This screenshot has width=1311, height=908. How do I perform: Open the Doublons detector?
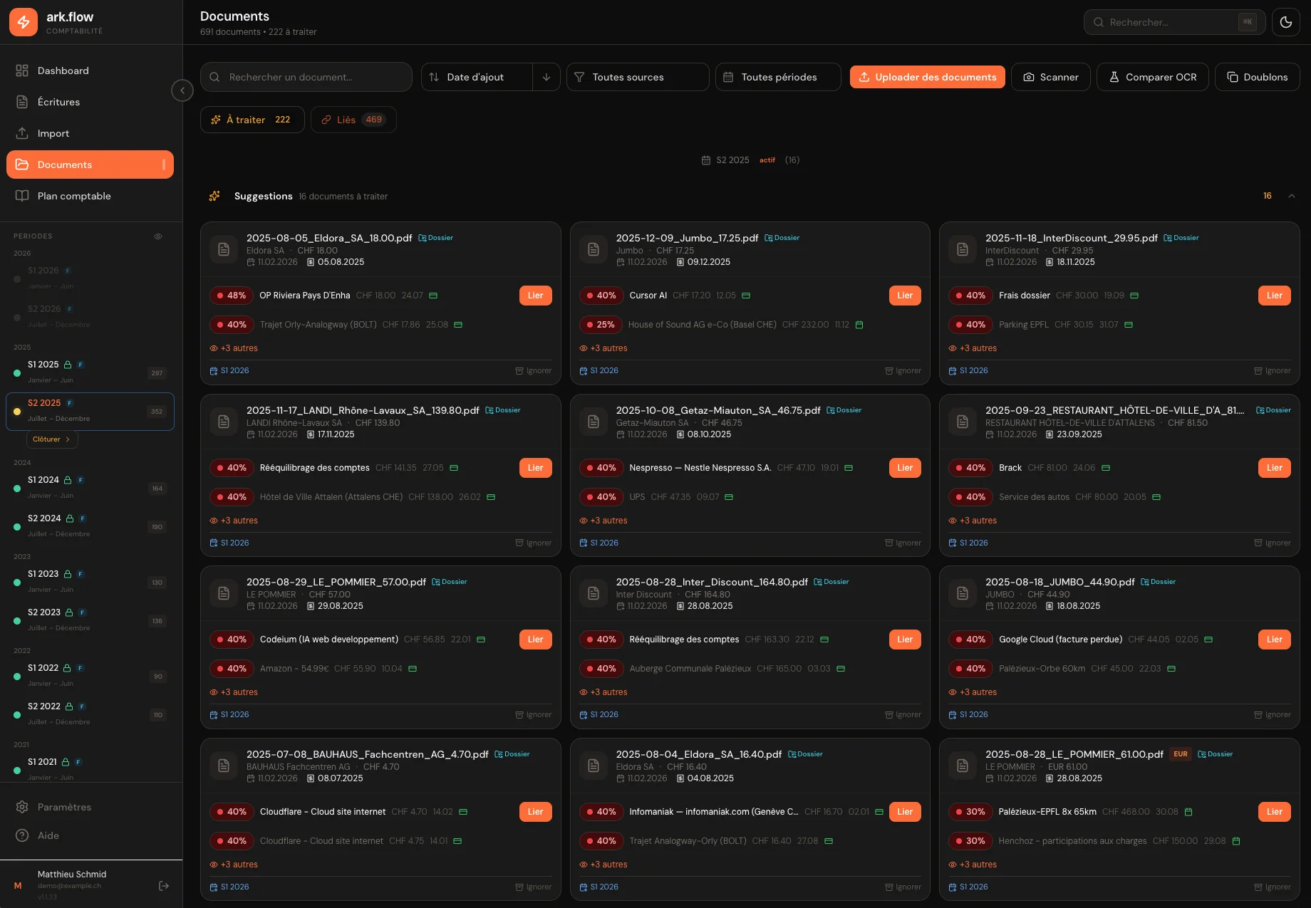pyautogui.click(x=1257, y=77)
